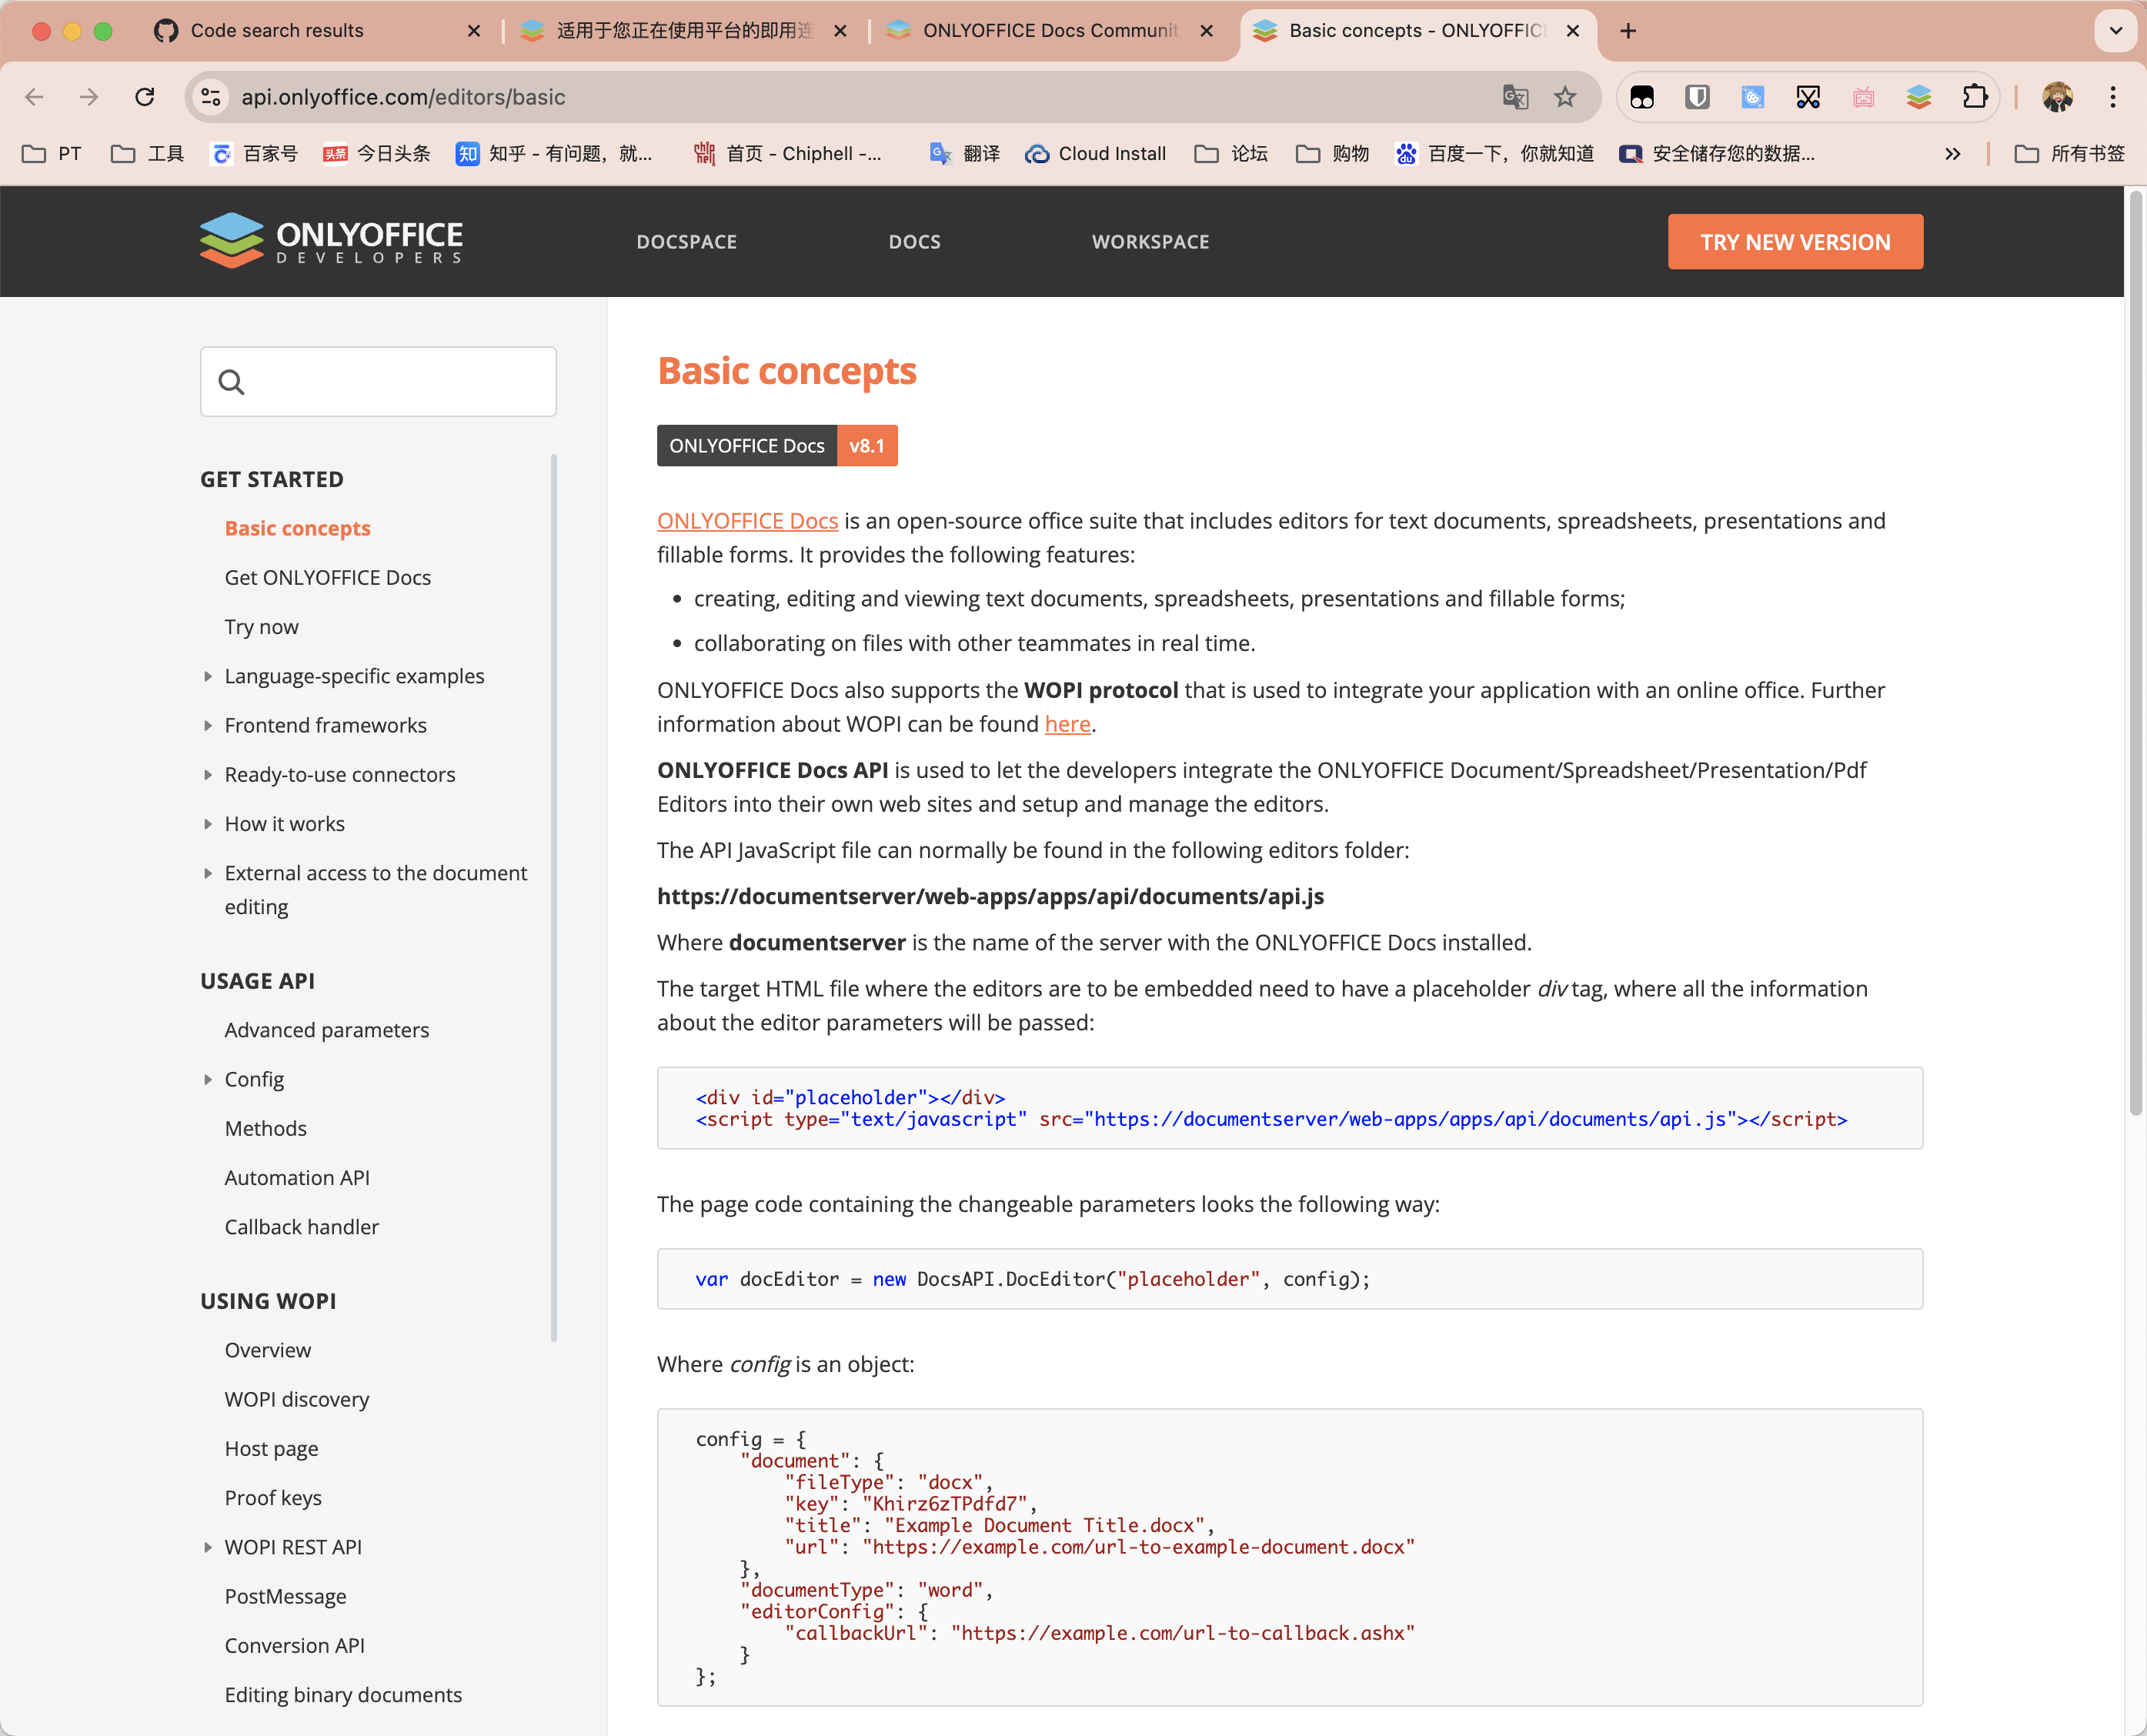The height and width of the screenshot is (1736, 2147).
Task: Click the search magnifier icon in sidebar
Action: (231, 382)
